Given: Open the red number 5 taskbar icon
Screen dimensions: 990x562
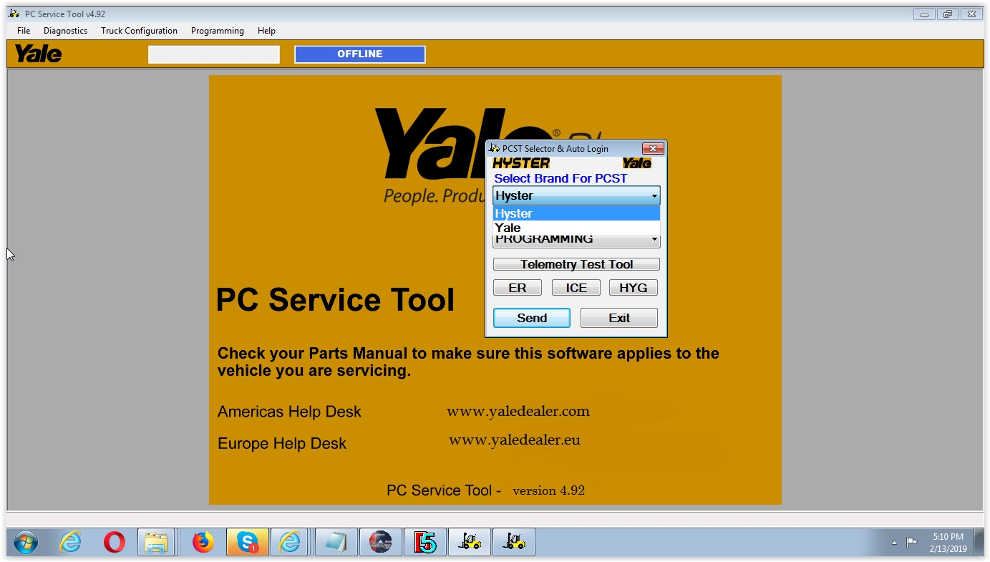Looking at the screenshot, I should 425,543.
